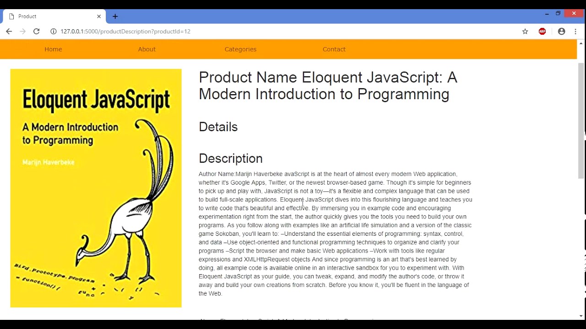Click the browser forward arrow
Image resolution: width=586 pixels, height=329 pixels.
click(22, 32)
